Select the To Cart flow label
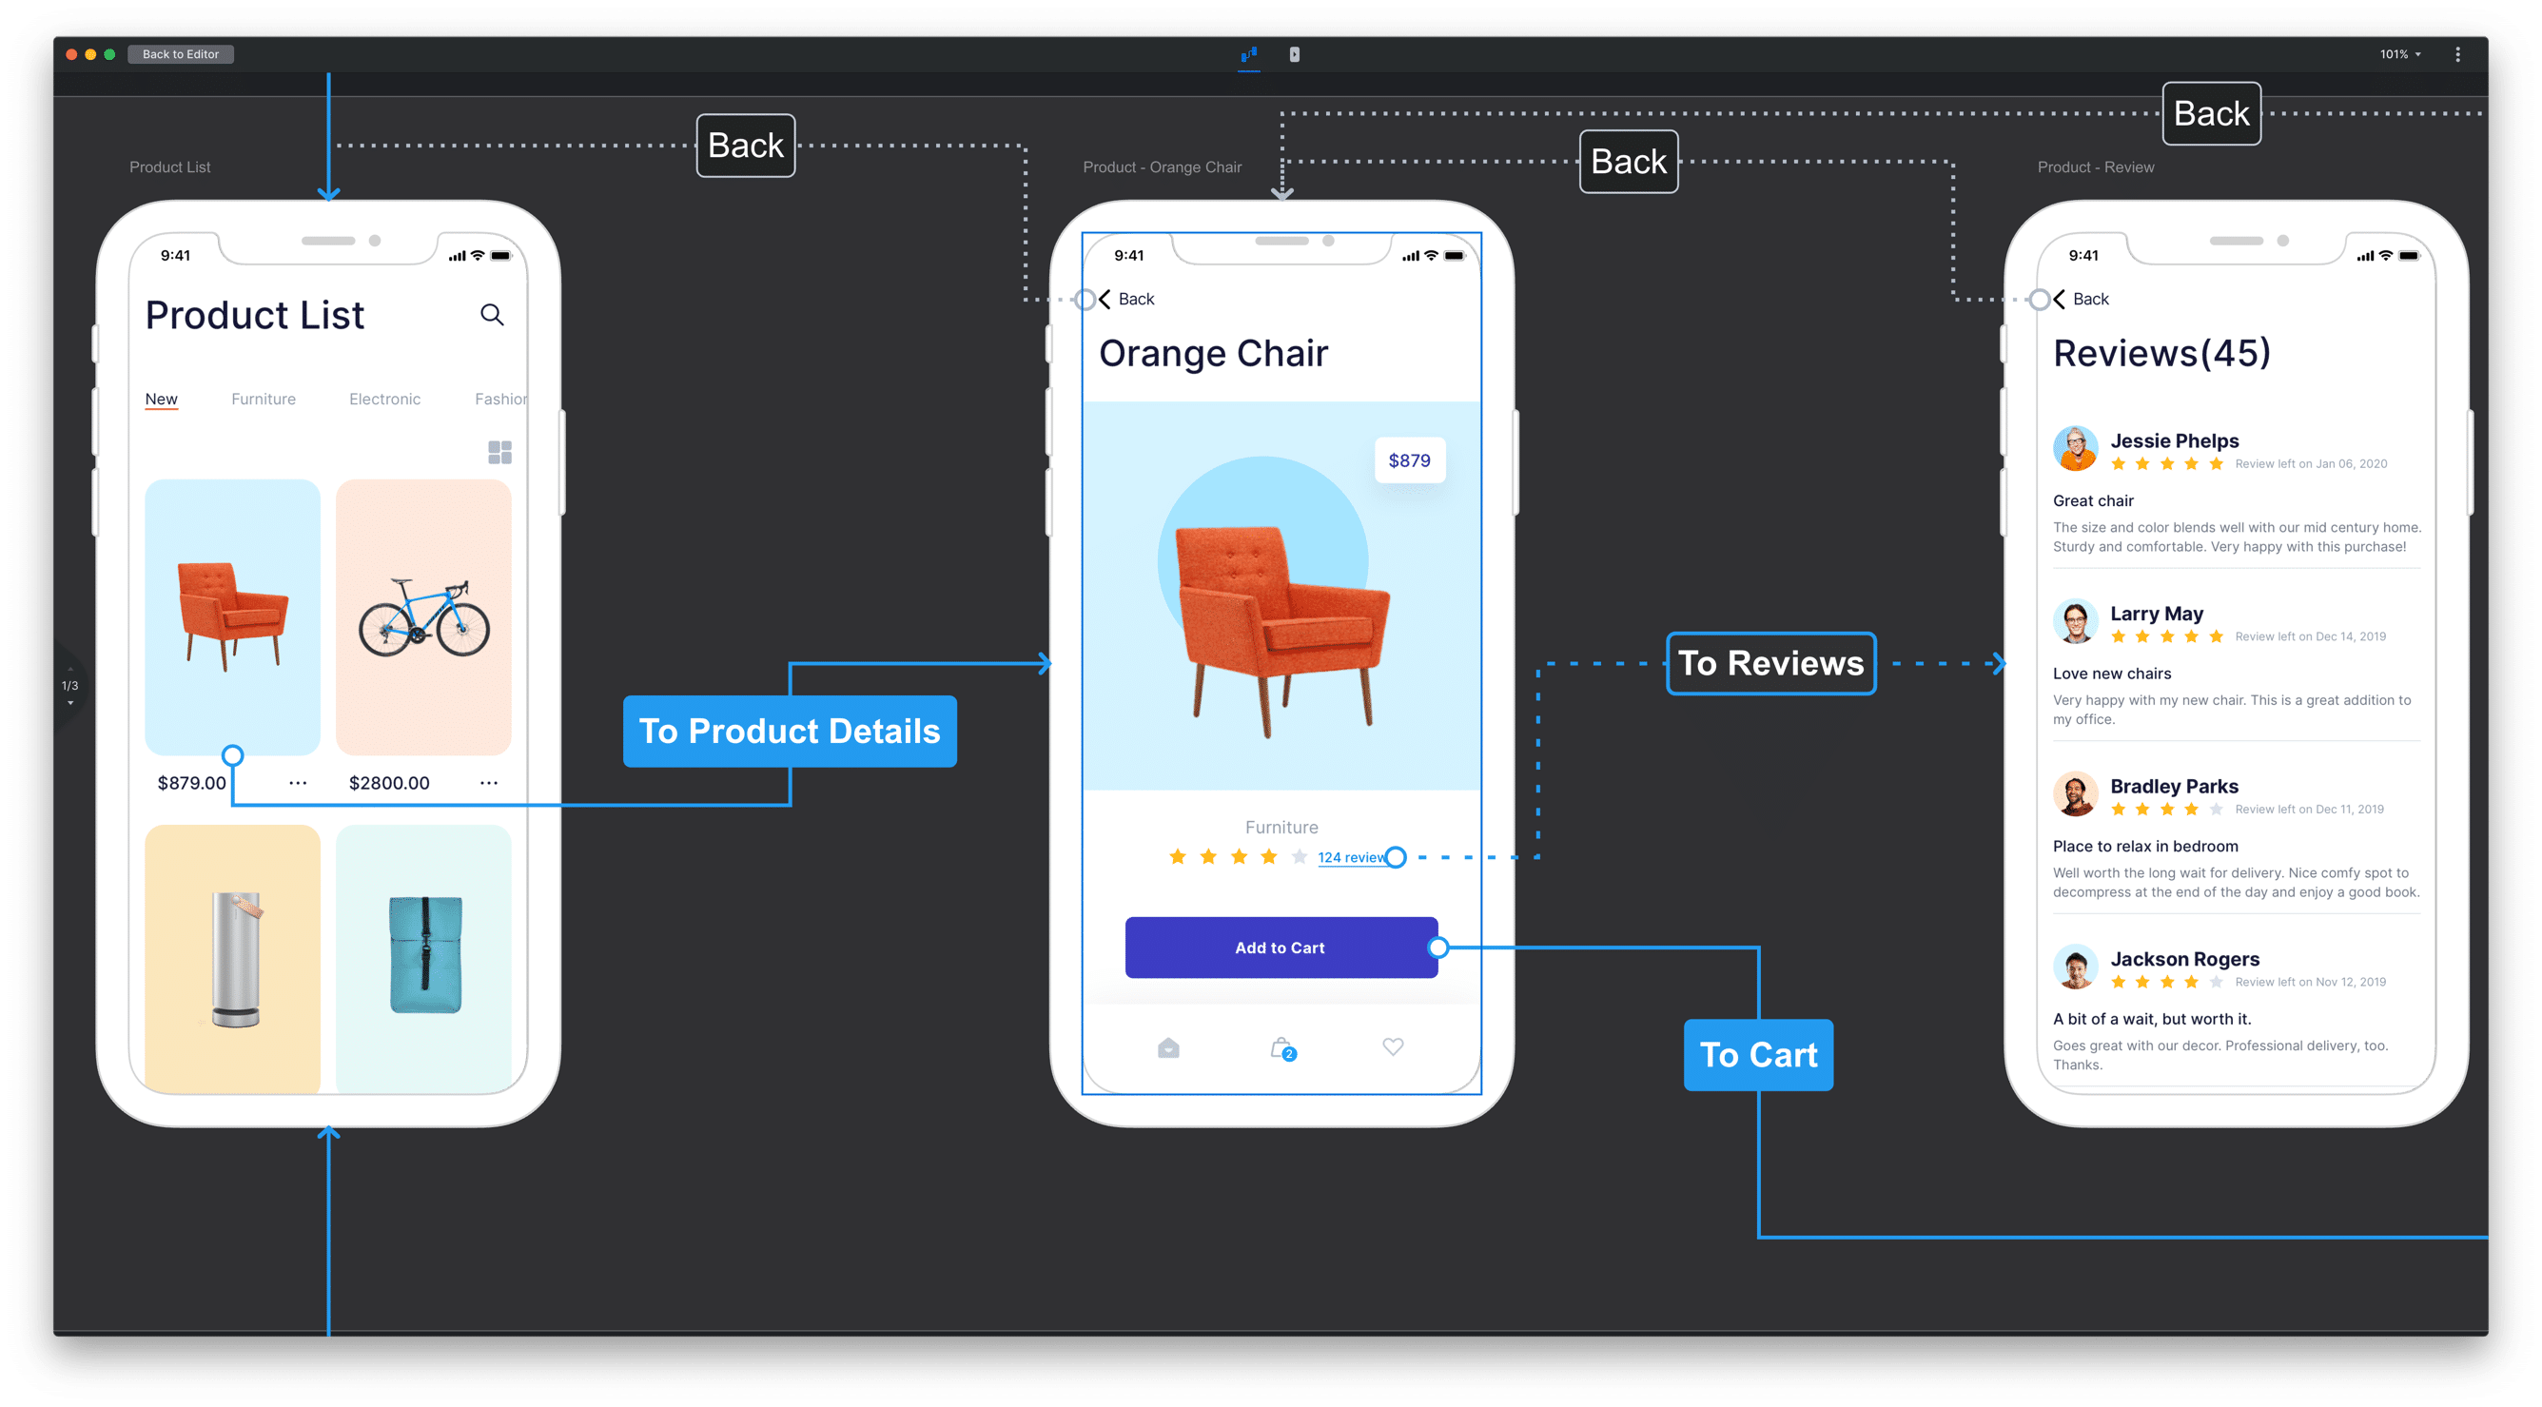 (1758, 1055)
